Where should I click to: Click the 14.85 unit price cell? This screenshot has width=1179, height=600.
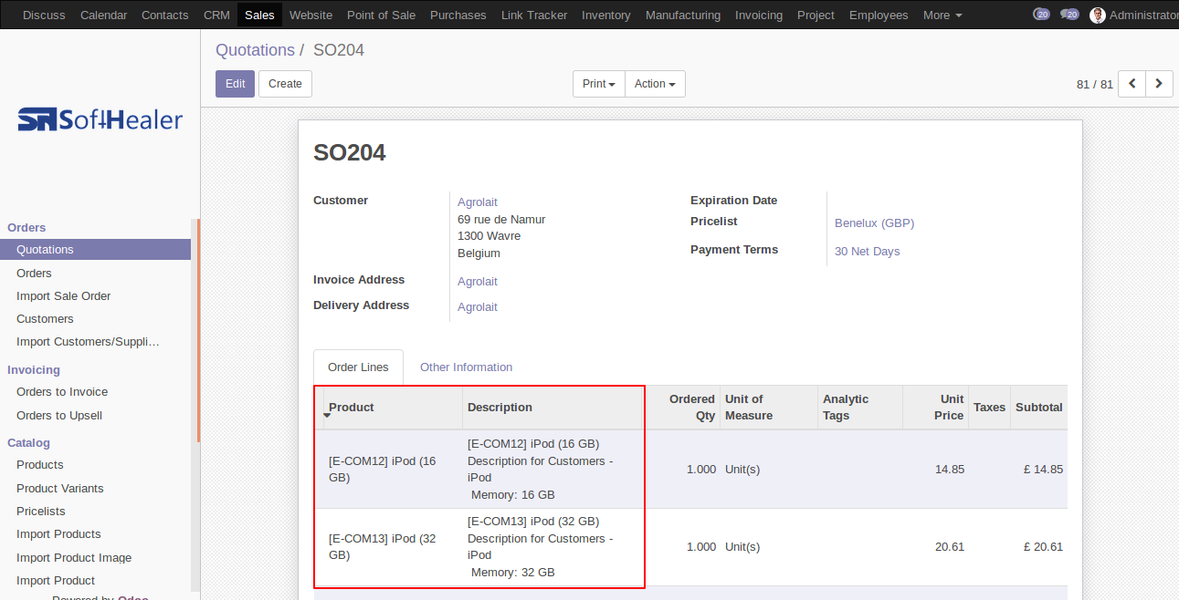point(935,470)
